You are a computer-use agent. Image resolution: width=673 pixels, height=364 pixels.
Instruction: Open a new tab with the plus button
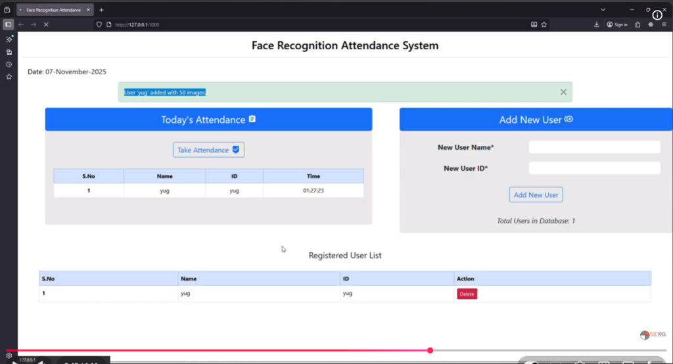tap(101, 10)
